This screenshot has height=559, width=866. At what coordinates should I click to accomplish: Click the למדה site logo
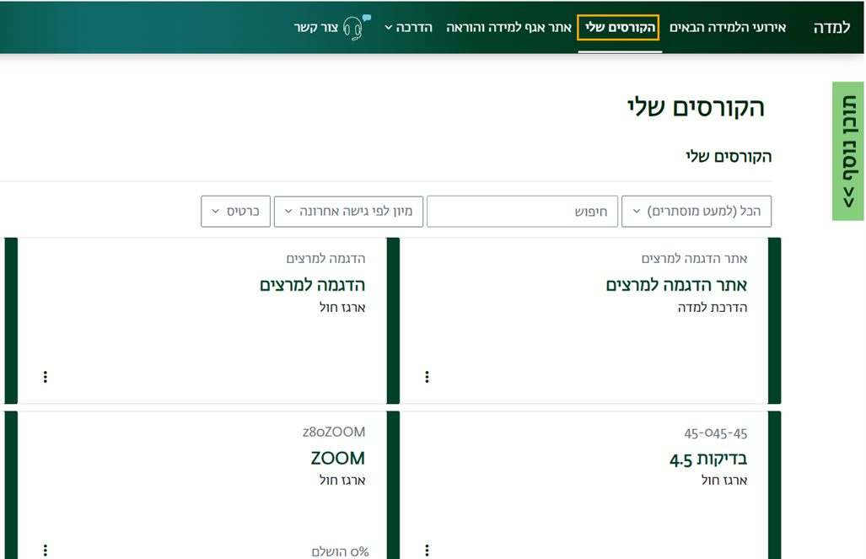click(x=831, y=28)
